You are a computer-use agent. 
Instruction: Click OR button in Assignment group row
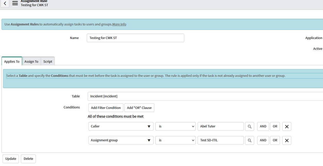275,140
